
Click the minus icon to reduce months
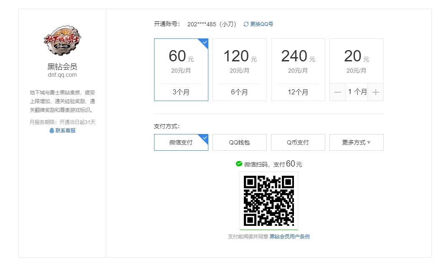[338, 92]
